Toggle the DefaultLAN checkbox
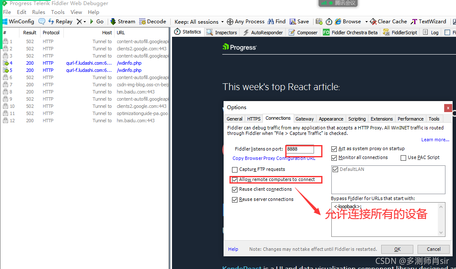Image resolution: width=456 pixels, height=269 pixels. [x=335, y=169]
